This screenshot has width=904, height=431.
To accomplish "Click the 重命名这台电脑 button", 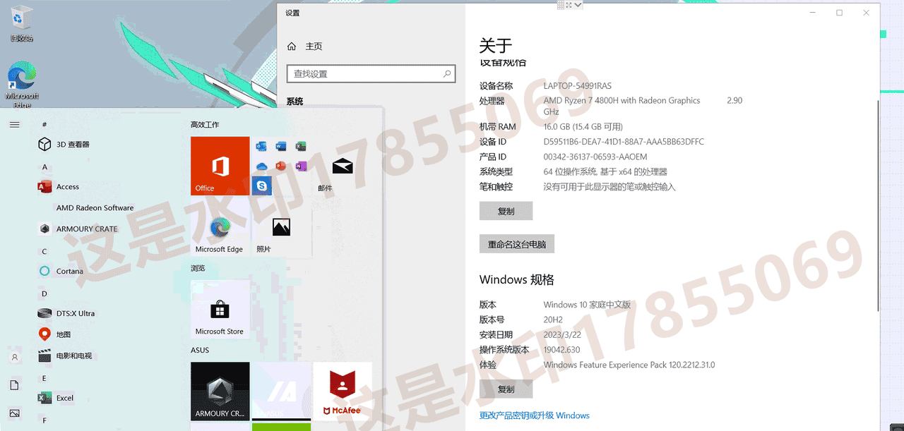I will coord(516,244).
